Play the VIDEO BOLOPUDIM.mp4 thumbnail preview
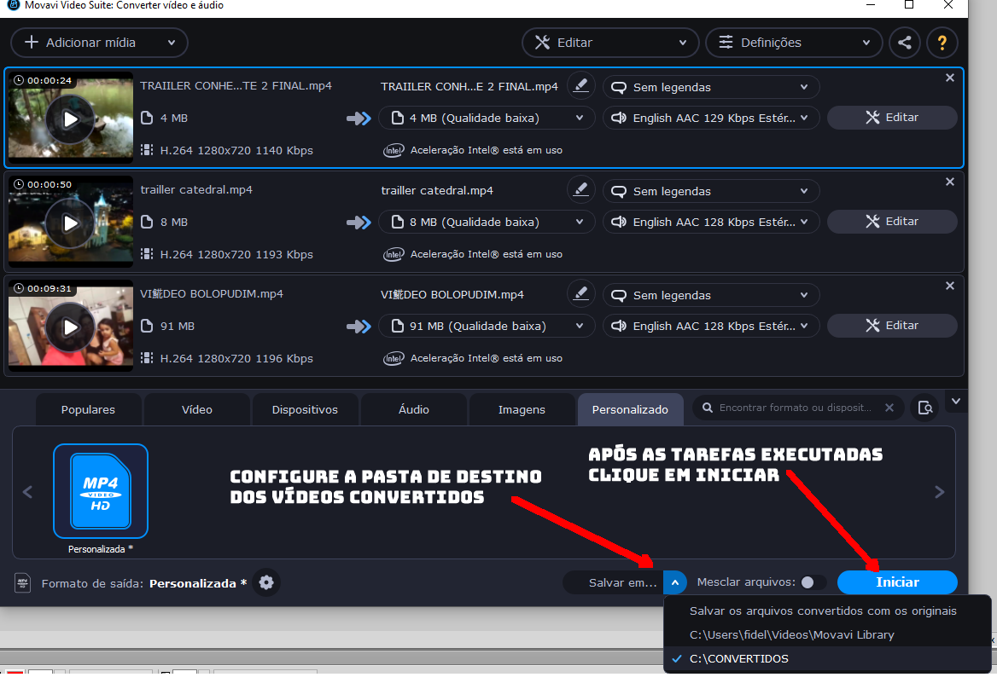Viewport: 997px width, 683px height. [x=71, y=327]
